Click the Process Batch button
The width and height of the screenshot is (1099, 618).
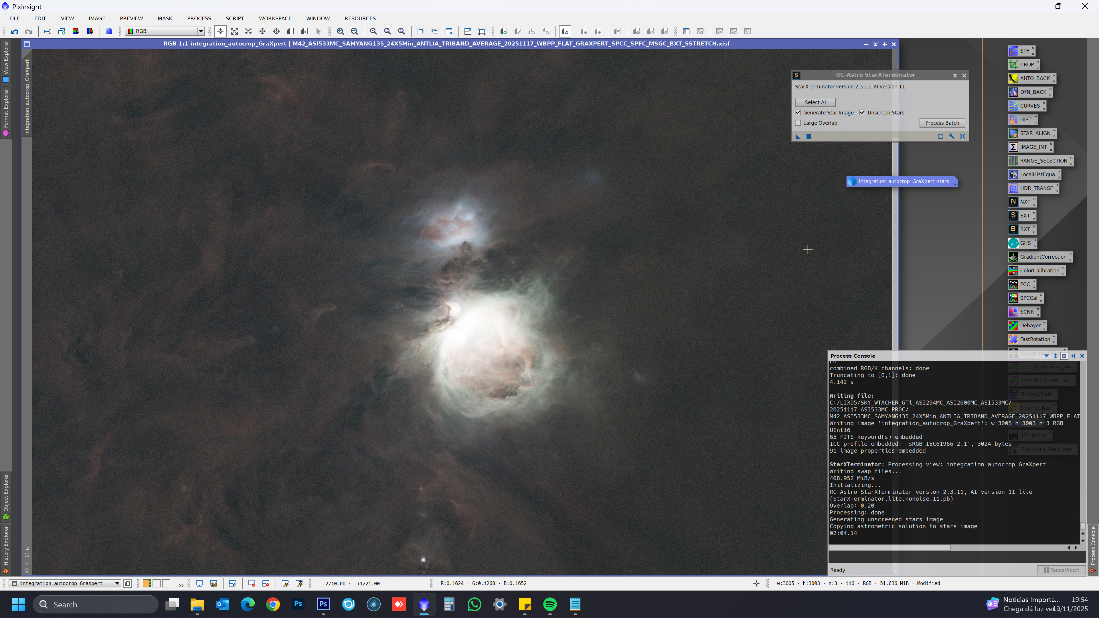[942, 123]
